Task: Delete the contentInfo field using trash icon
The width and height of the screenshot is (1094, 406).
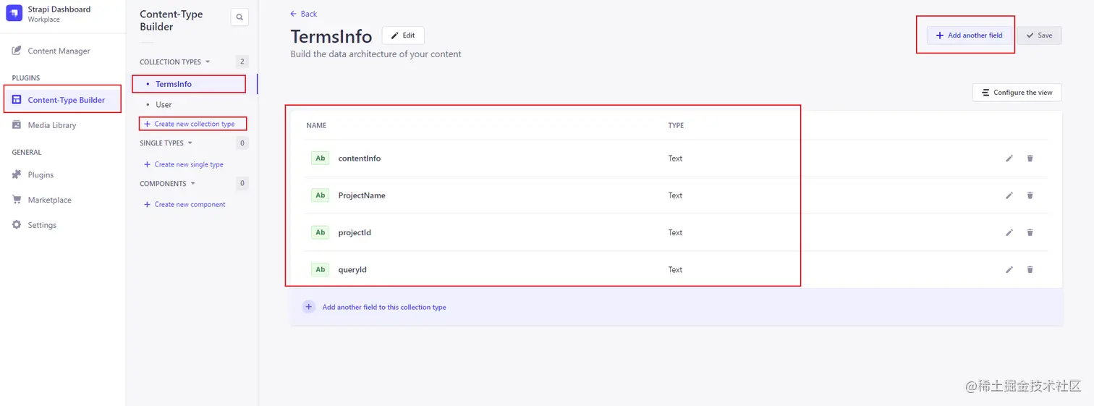Action: [x=1030, y=158]
